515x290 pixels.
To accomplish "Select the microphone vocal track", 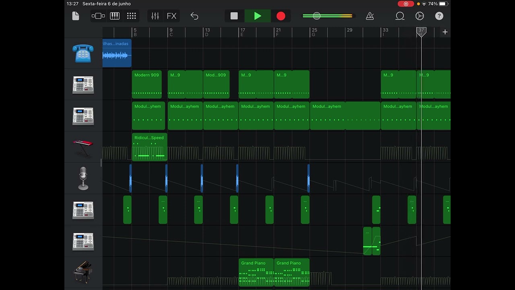I will [83, 179].
